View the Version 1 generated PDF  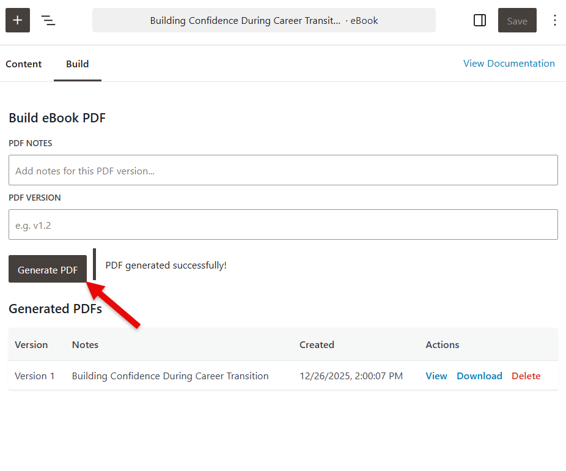pos(436,376)
